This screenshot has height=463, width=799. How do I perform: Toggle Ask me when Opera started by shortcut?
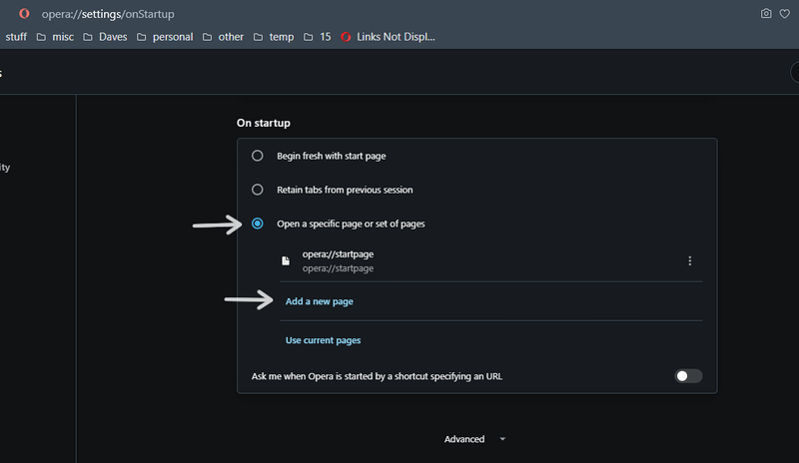pyautogui.click(x=688, y=376)
